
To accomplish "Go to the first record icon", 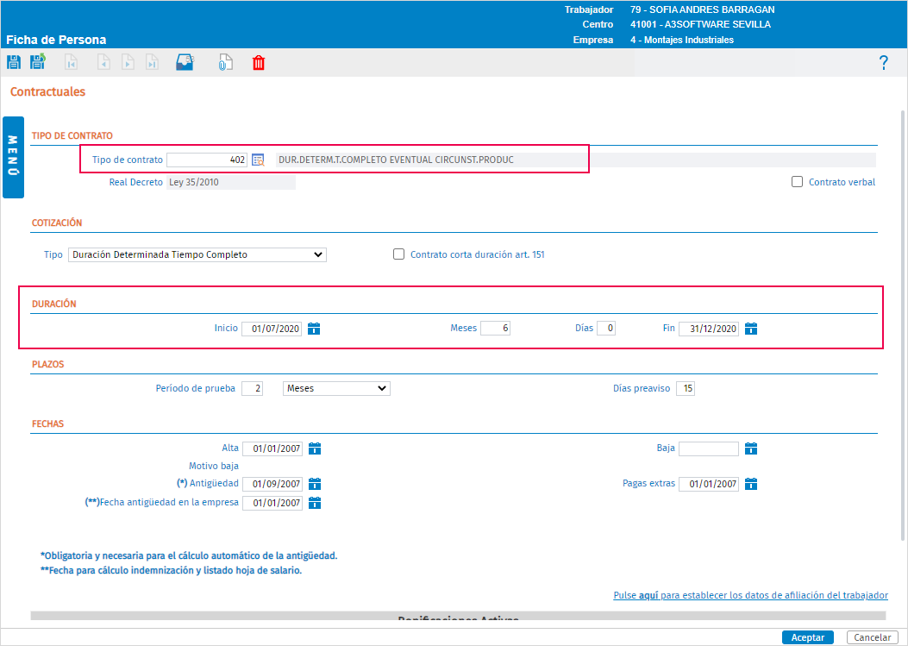I will (72, 62).
